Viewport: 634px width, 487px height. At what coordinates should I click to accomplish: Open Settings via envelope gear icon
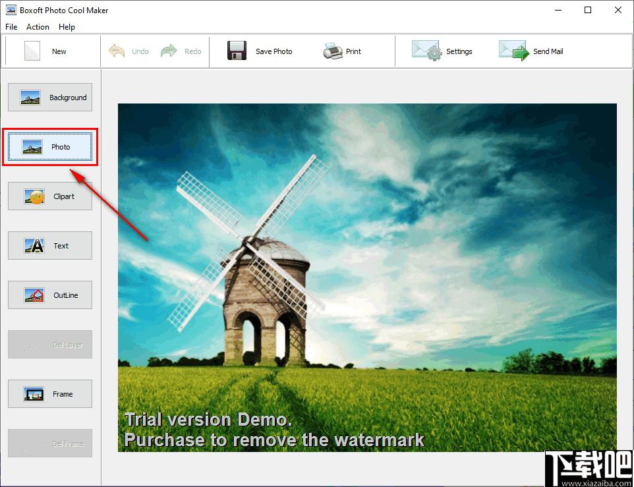pyautogui.click(x=426, y=51)
